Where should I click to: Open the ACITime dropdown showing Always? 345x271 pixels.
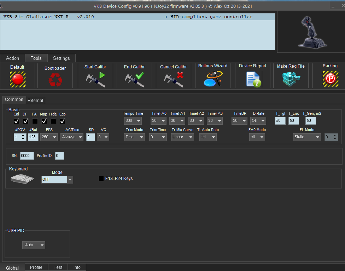coord(72,137)
